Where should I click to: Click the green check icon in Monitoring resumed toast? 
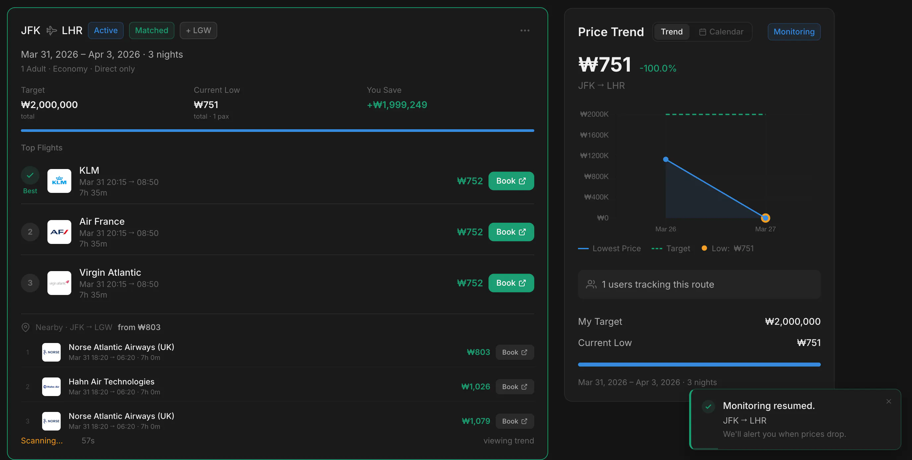[708, 407]
